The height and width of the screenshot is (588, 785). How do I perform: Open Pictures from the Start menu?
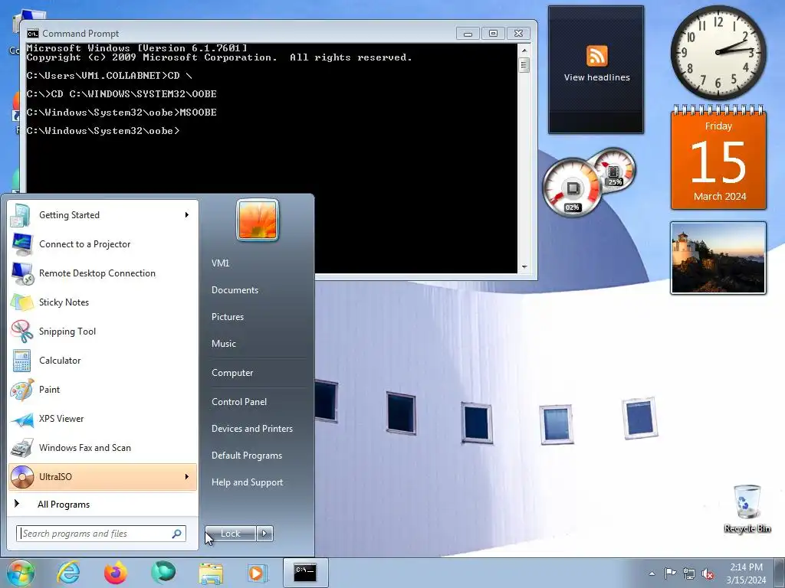[x=227, y=317]
